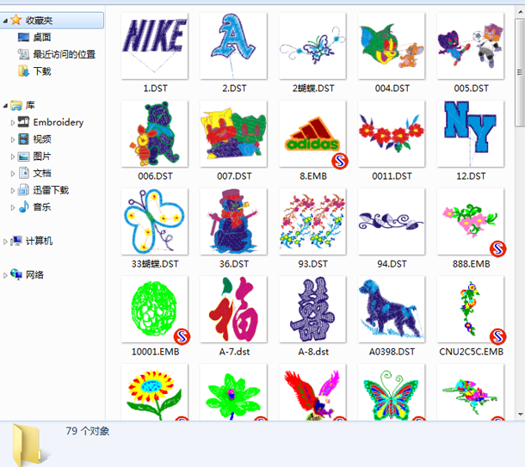
Task: Click the file name 1.DST
Action: point(155,89)
